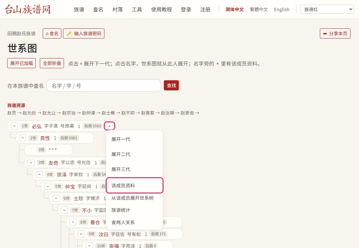The image size is (359, 248).
Task: Collapse the 10世 崇福 node
Action: click(89, 245)
